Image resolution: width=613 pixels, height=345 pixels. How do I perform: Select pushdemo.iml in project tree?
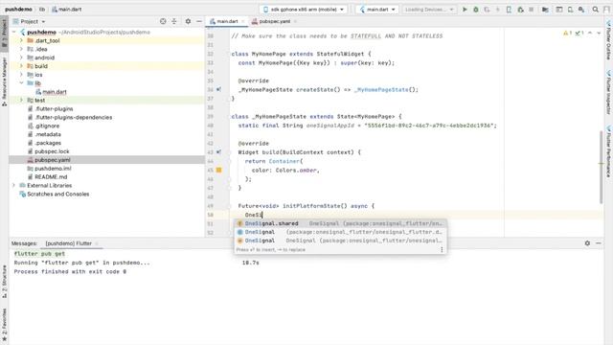[53, 169]
